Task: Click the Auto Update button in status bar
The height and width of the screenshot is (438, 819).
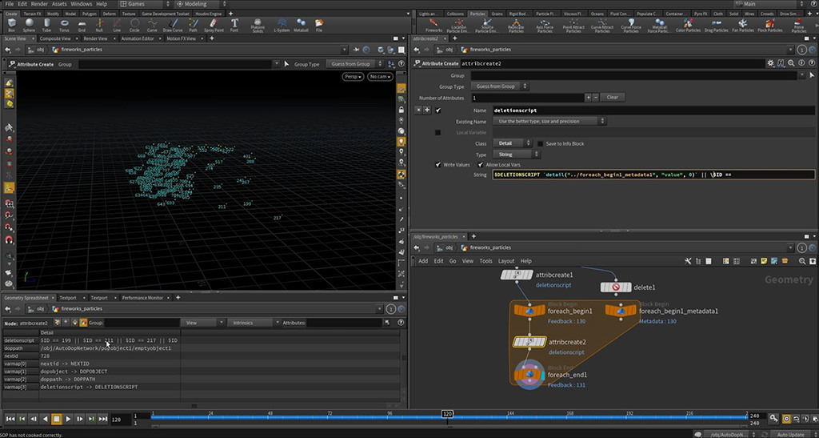Action: point(789,433)
